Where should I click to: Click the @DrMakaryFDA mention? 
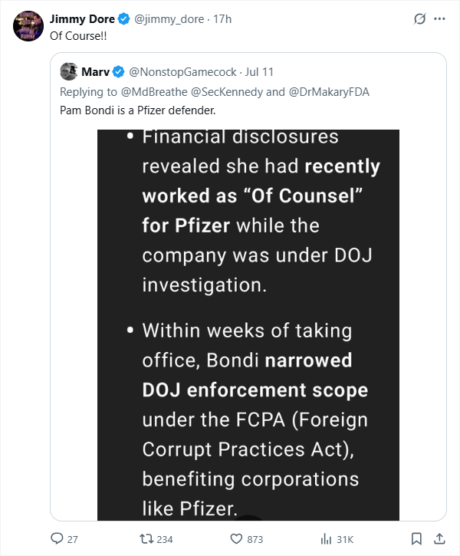[x=329, y=92]
